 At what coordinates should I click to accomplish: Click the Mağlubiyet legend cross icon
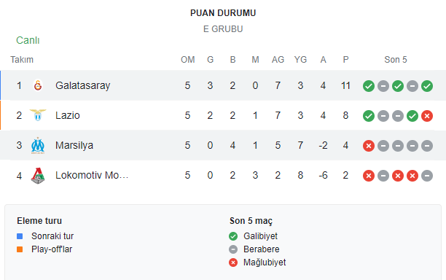tap(233, 262)
